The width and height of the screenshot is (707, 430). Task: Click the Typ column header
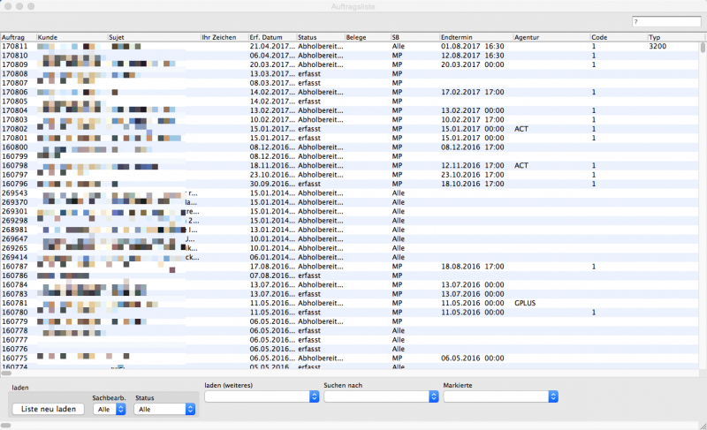(x=673, y=37)
